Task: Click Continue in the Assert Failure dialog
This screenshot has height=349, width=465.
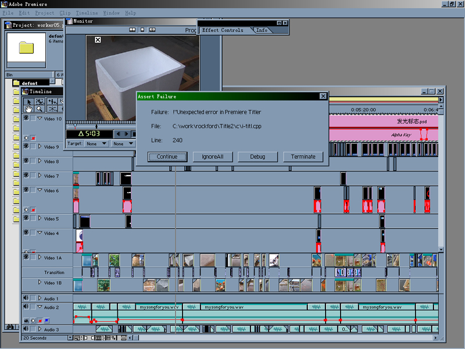Action: click(x=167, y=156)
